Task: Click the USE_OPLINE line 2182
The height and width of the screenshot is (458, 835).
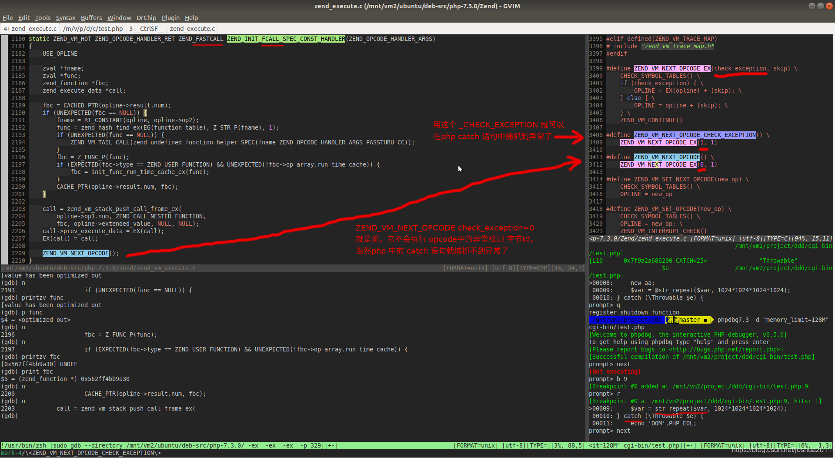Action: click(x=60, y=54)
